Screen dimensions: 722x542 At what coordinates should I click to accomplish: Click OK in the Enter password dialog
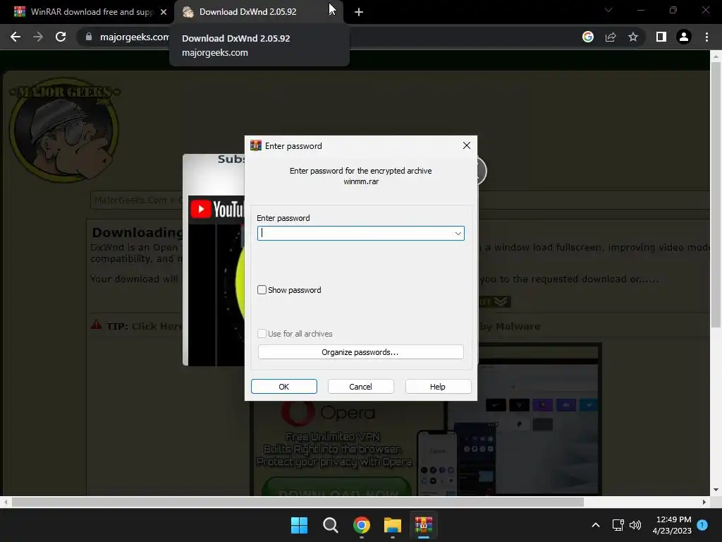tap(283, 386)
